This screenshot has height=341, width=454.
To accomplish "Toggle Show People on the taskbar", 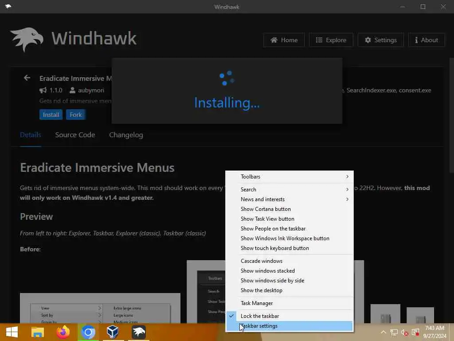I will point(290,229).
